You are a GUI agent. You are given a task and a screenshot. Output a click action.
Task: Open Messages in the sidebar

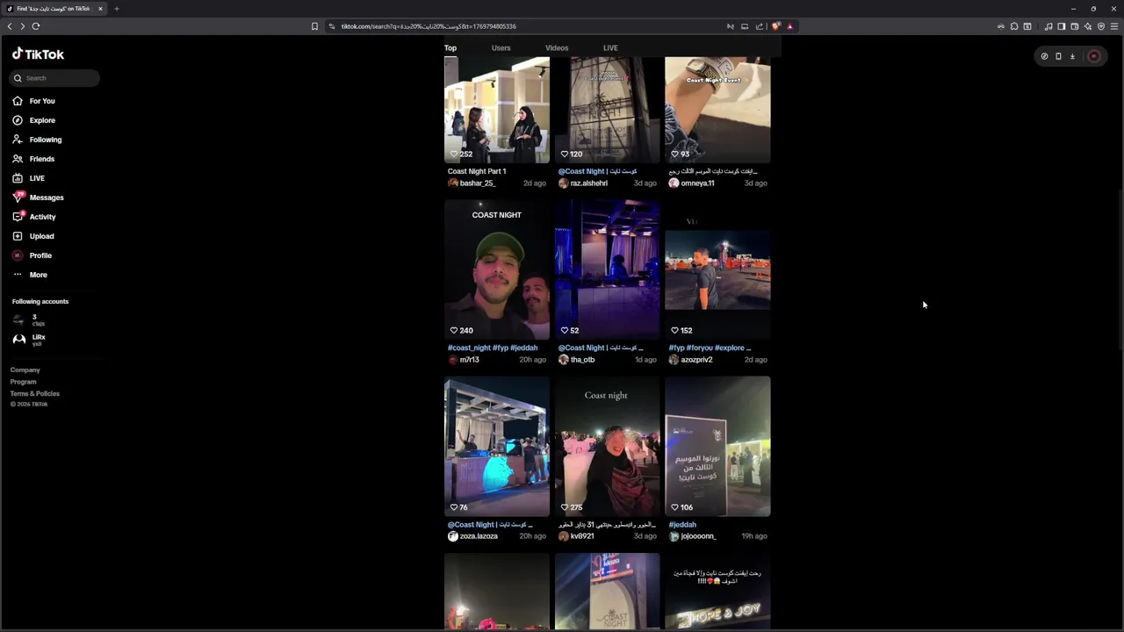(39, 197)
